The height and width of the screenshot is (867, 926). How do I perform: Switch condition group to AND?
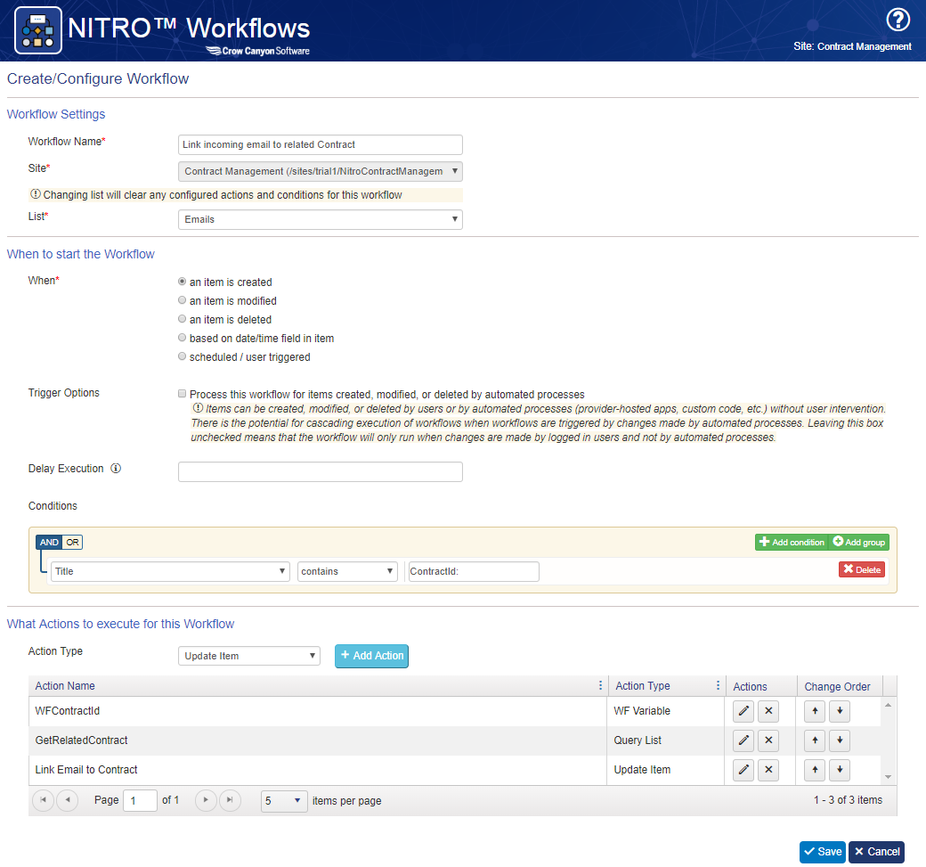pyautogui.click(x=49, y=542)
